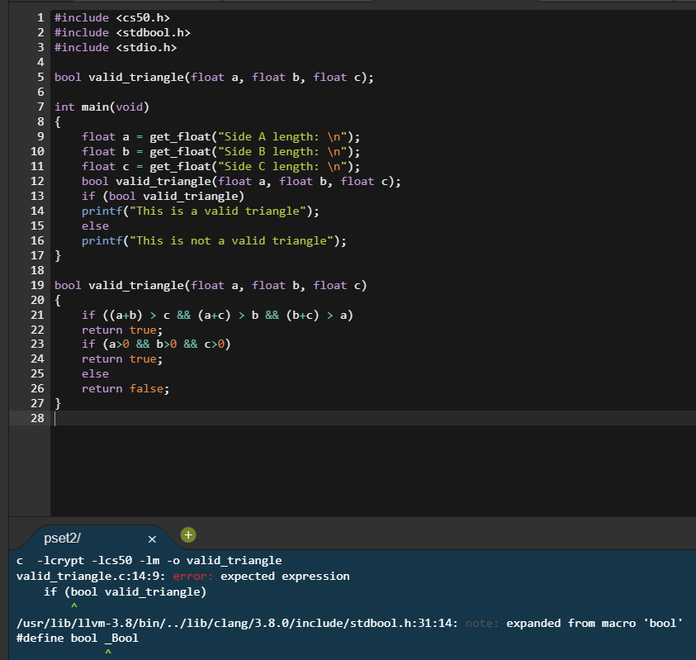This screenshot has width=696, height=660.
Task: Select line number 21 in the gutter
Action: [x=37, y=315]
